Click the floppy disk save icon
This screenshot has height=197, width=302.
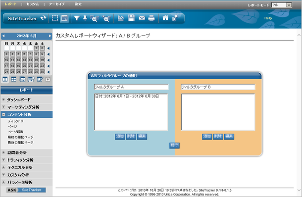(x=132, y=18)
